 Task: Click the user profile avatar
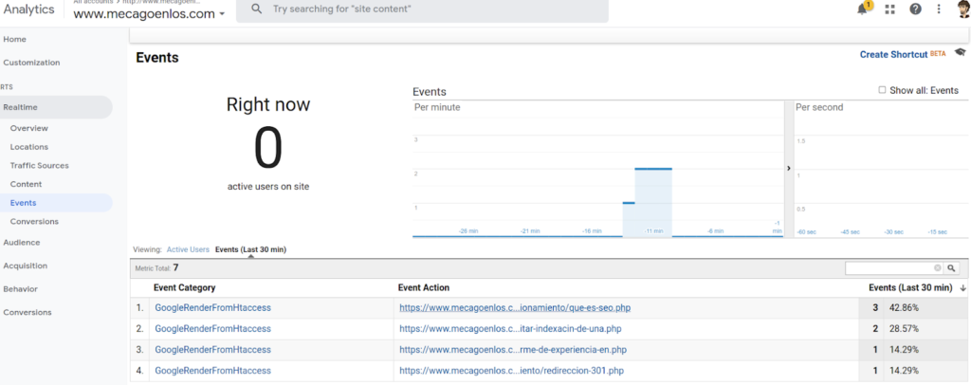(x=962, y=9)
